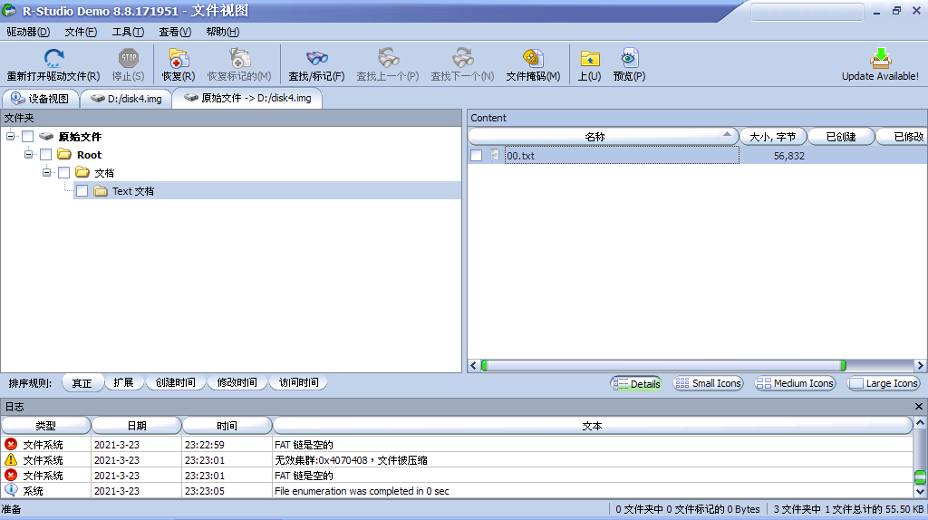Sort by 真正 rule
Screen dimensions: 928x520
(x=82, y=383)
